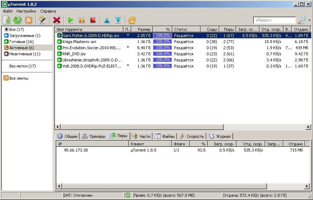Image resolution: width=313 pixels, height=200 pixels.
Task: Click µTorrent 1.8.5 client cell
Action: (144, 150)
